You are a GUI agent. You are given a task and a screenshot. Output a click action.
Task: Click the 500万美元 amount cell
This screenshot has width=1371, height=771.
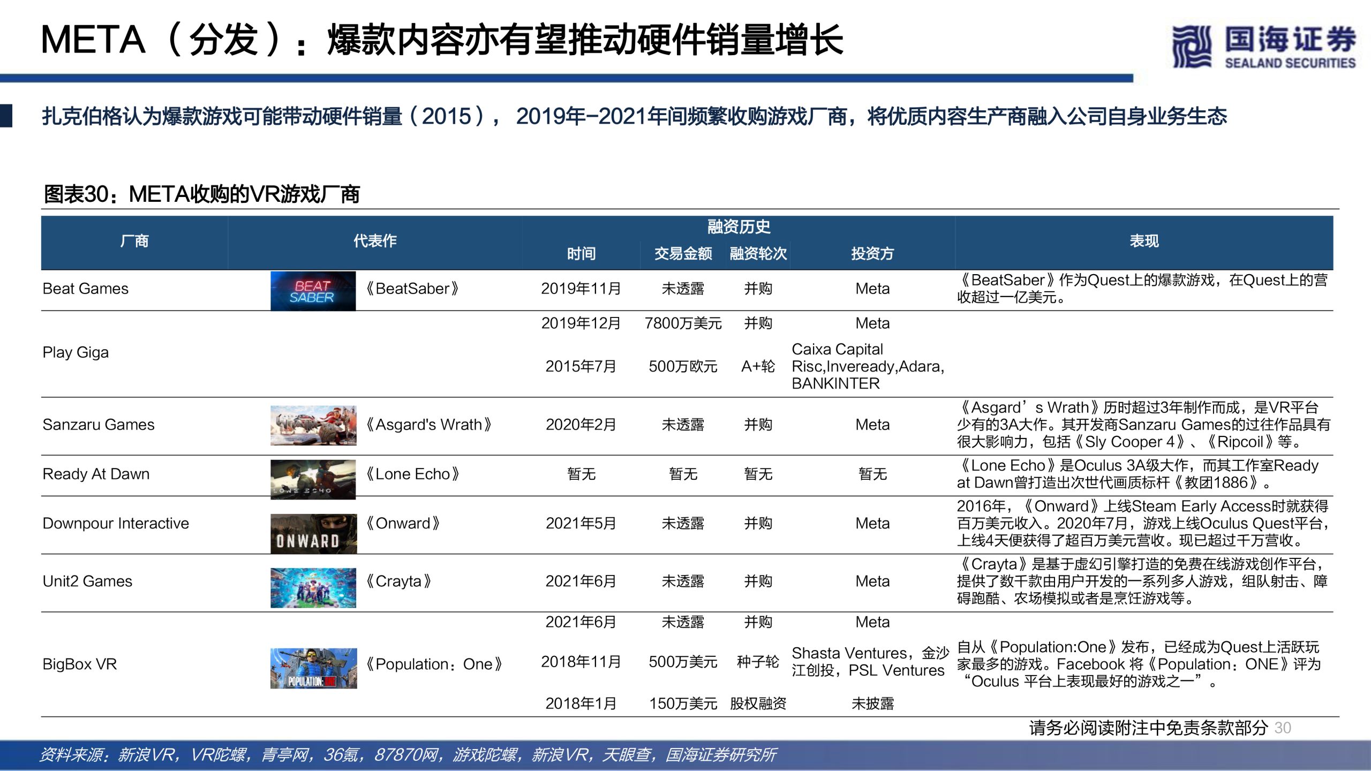683,662
